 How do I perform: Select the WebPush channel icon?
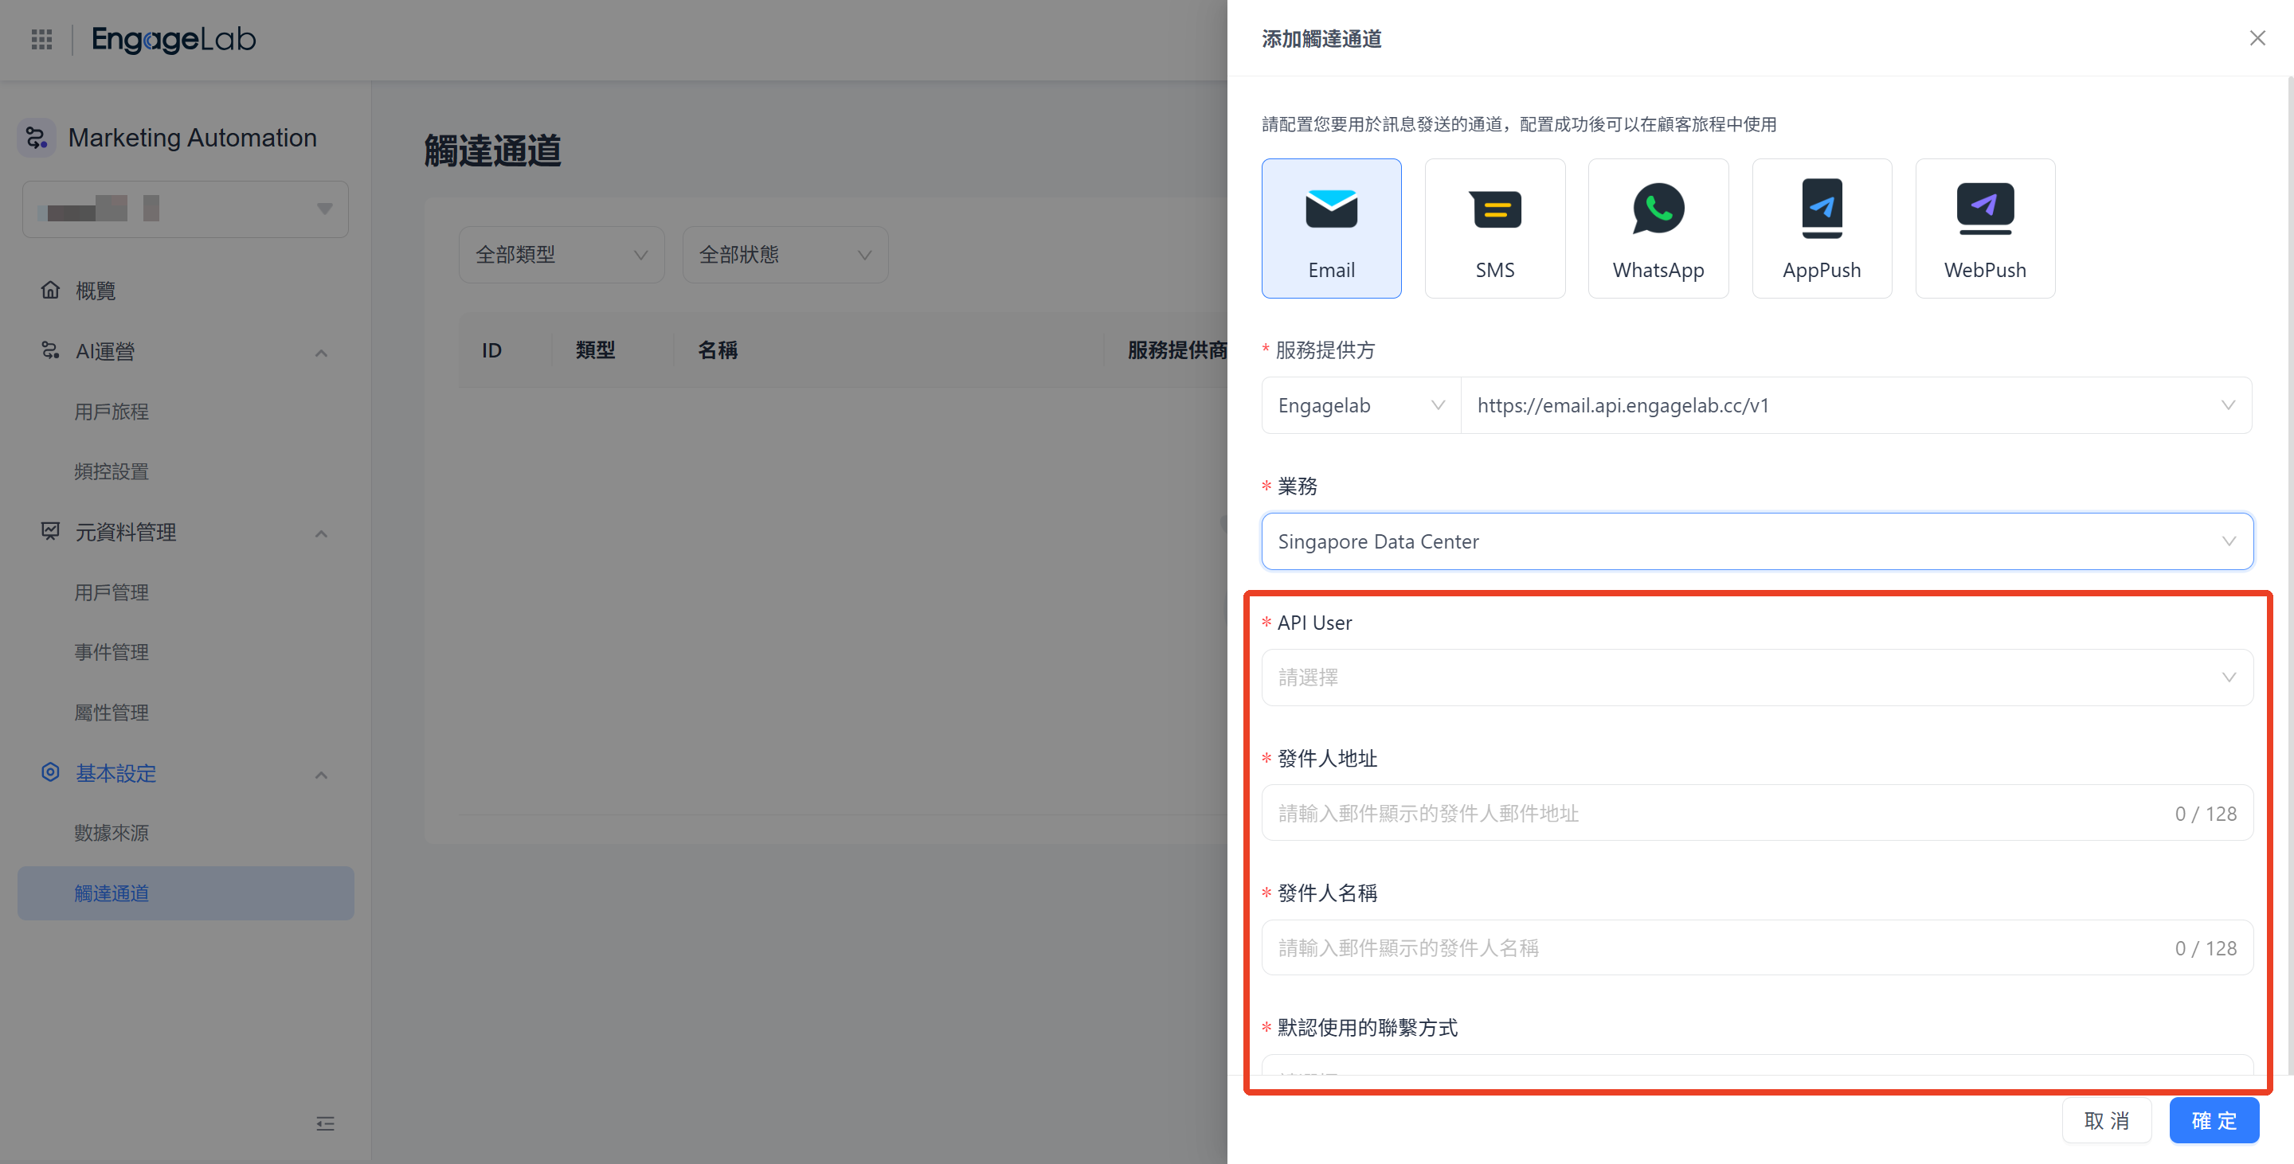(1985, 228)
